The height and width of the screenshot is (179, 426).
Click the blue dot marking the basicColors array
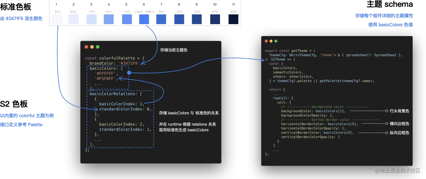tap(129, 73)
